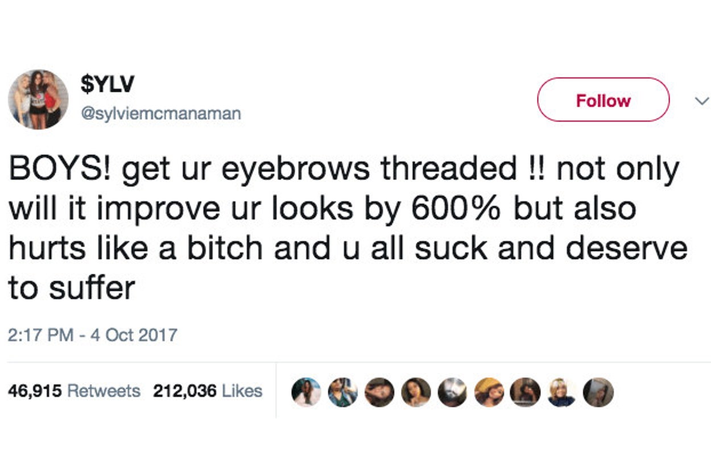Viewport: 711px width, 472px height.
Task: Open the $YLV profile picture
Action: [x=38, y=100]
